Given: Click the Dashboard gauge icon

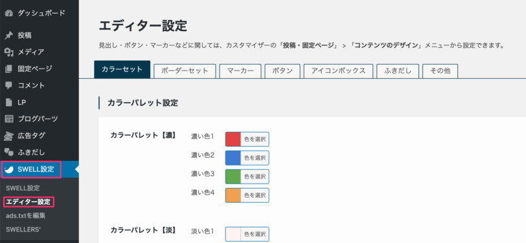Looking at the screenshot, I should pos(9,14).
